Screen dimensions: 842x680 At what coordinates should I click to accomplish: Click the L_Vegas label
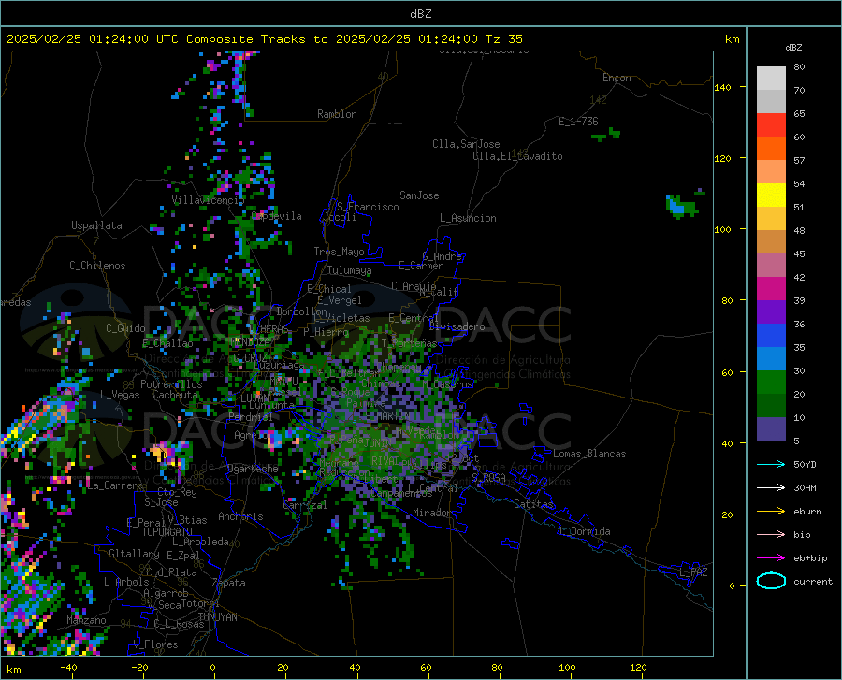pos(120,395)
